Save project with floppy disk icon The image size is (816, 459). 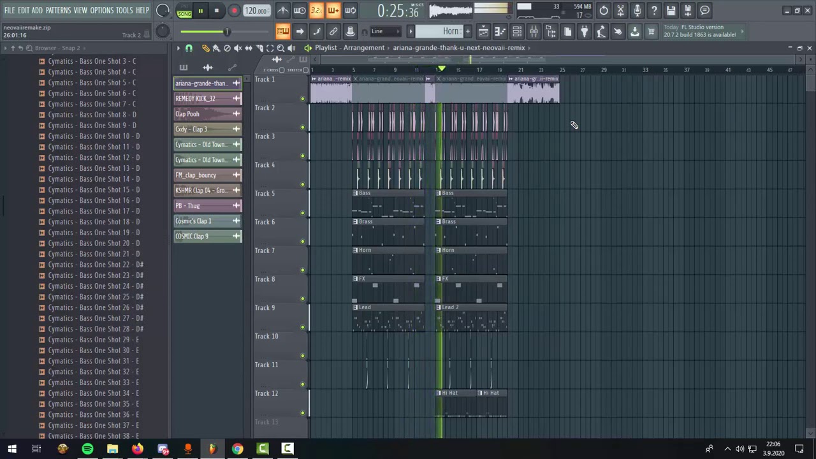point(671,10)
